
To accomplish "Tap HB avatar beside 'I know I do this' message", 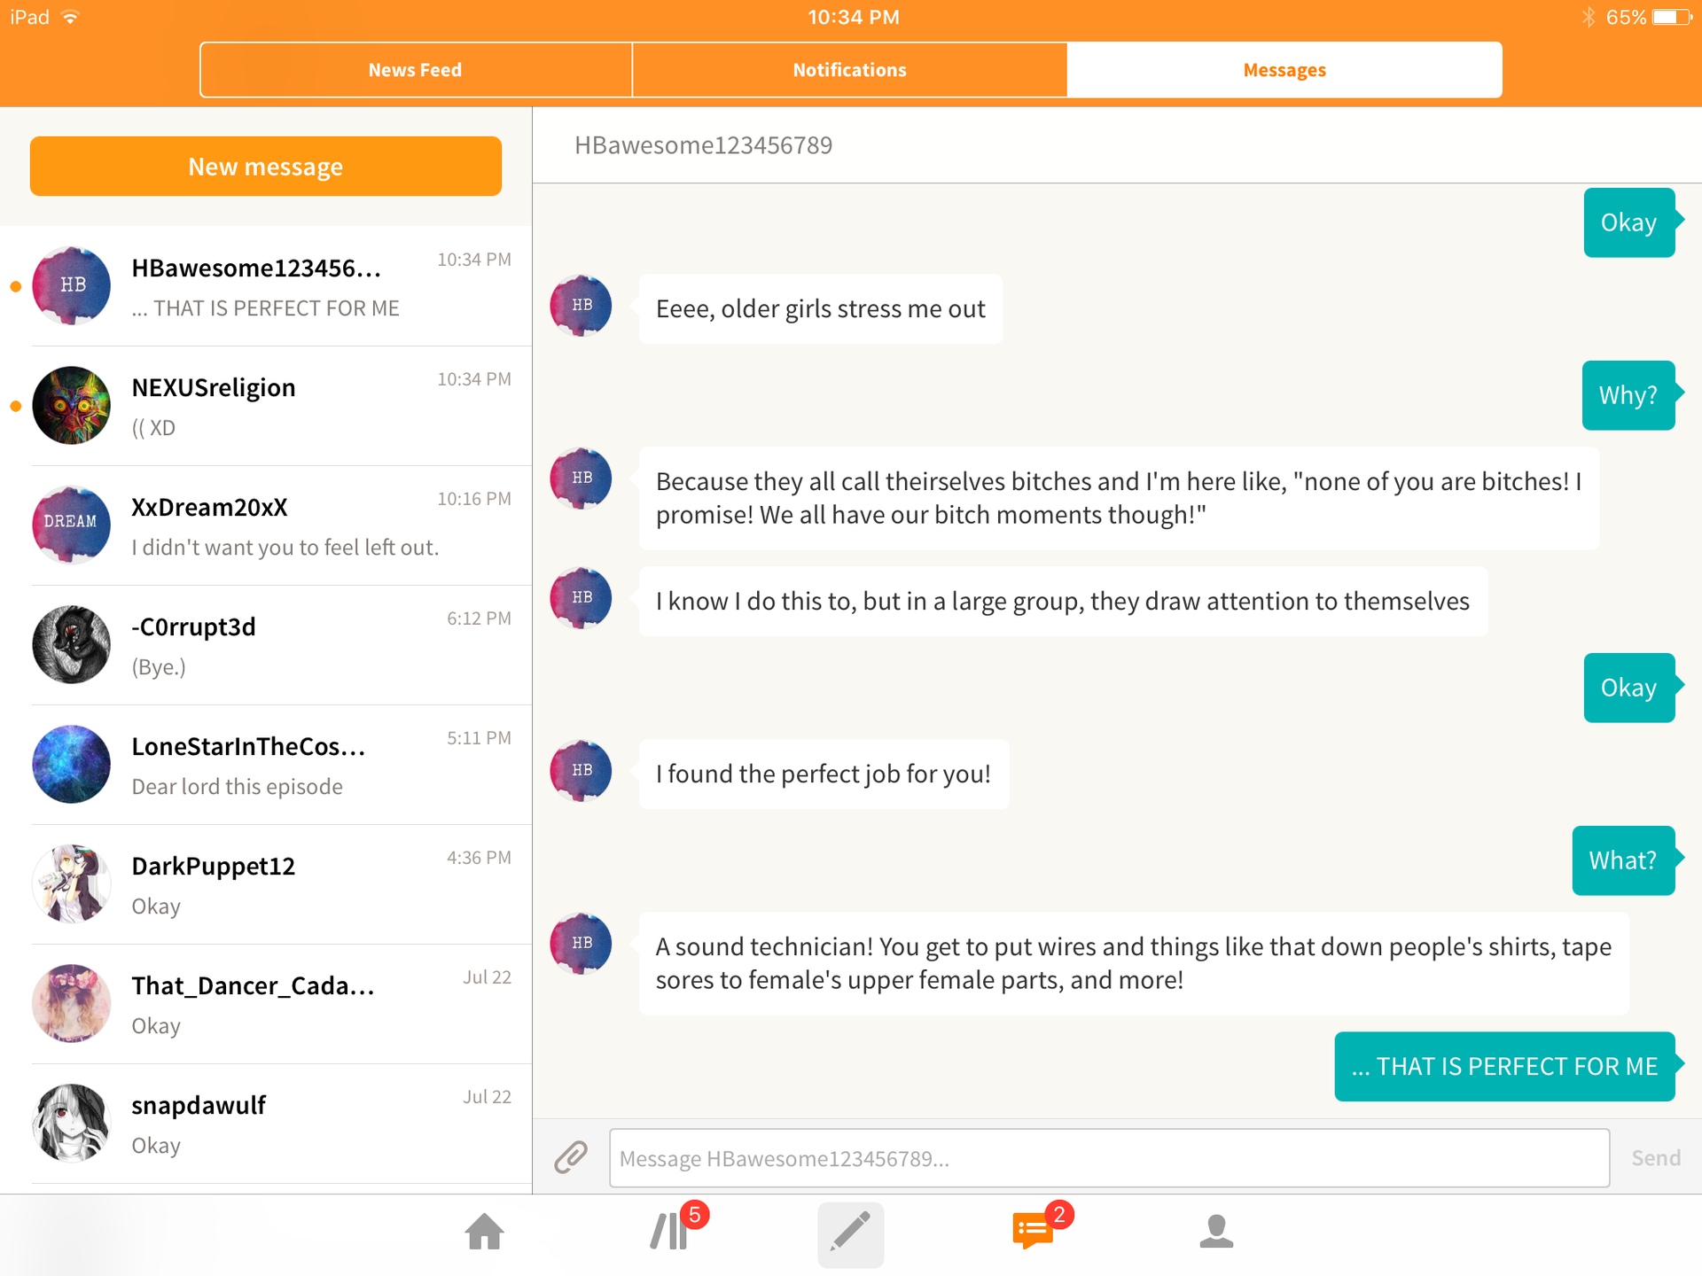I will point(582,598).
